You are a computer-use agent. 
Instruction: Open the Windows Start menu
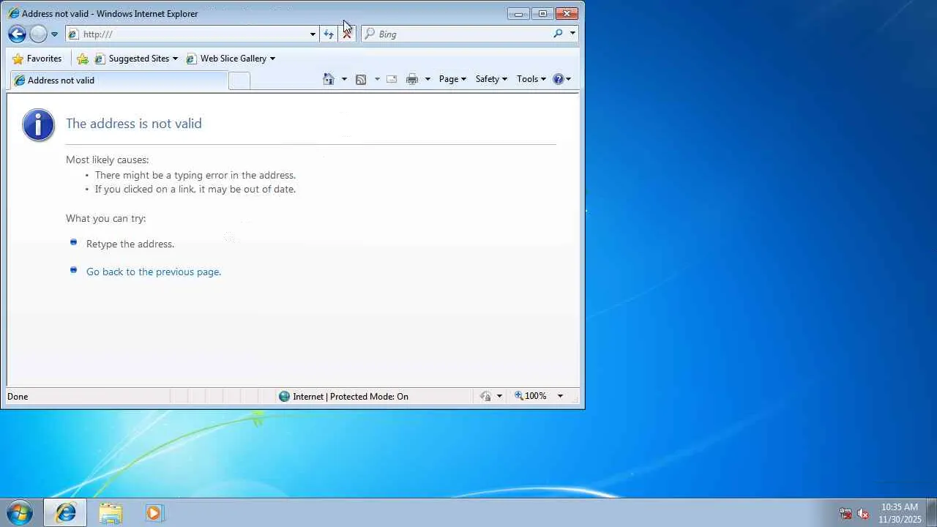coord(20,512)
